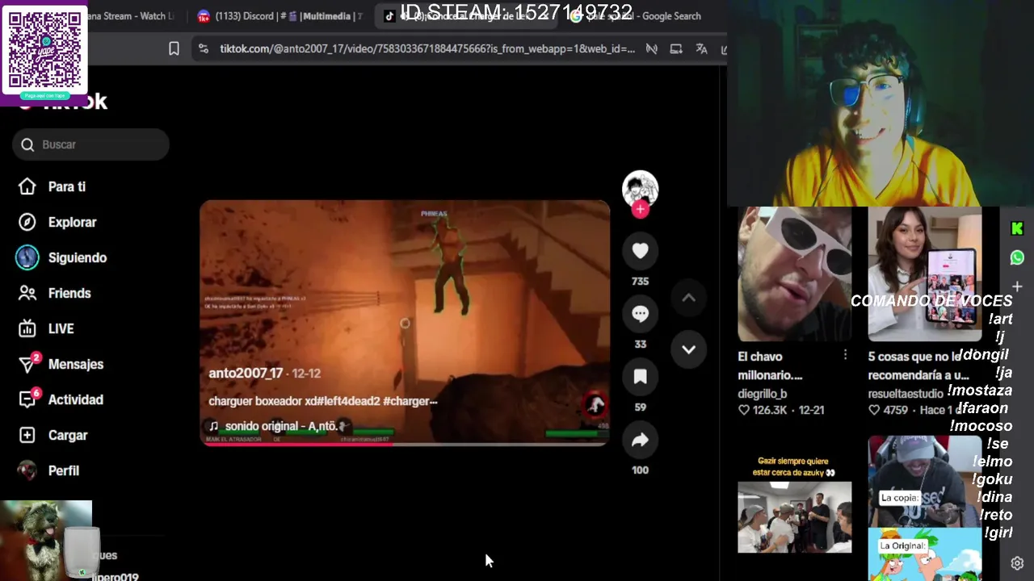The image size is (1034, 581).
Task: Go to previous video with up arrow
Action: pyautogui.click(x=688, y=298)
